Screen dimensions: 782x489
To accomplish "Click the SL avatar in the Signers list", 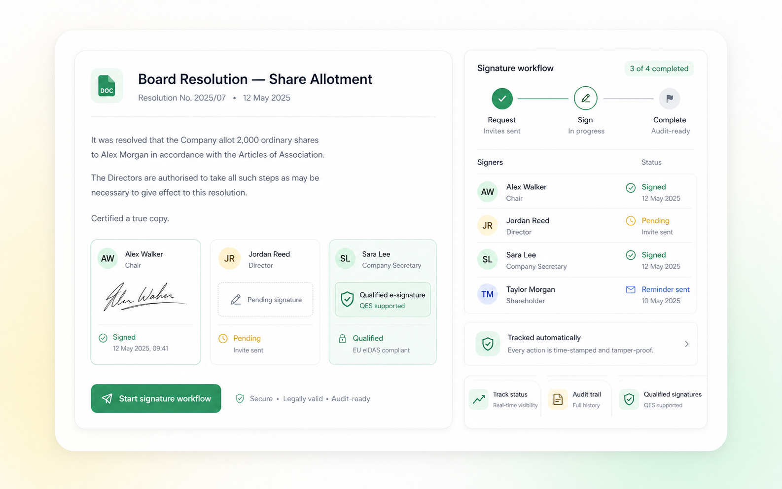I will [x=487, y=260].
